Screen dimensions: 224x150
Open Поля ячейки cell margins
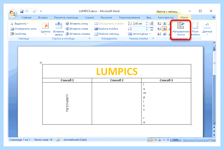(195, 29)
